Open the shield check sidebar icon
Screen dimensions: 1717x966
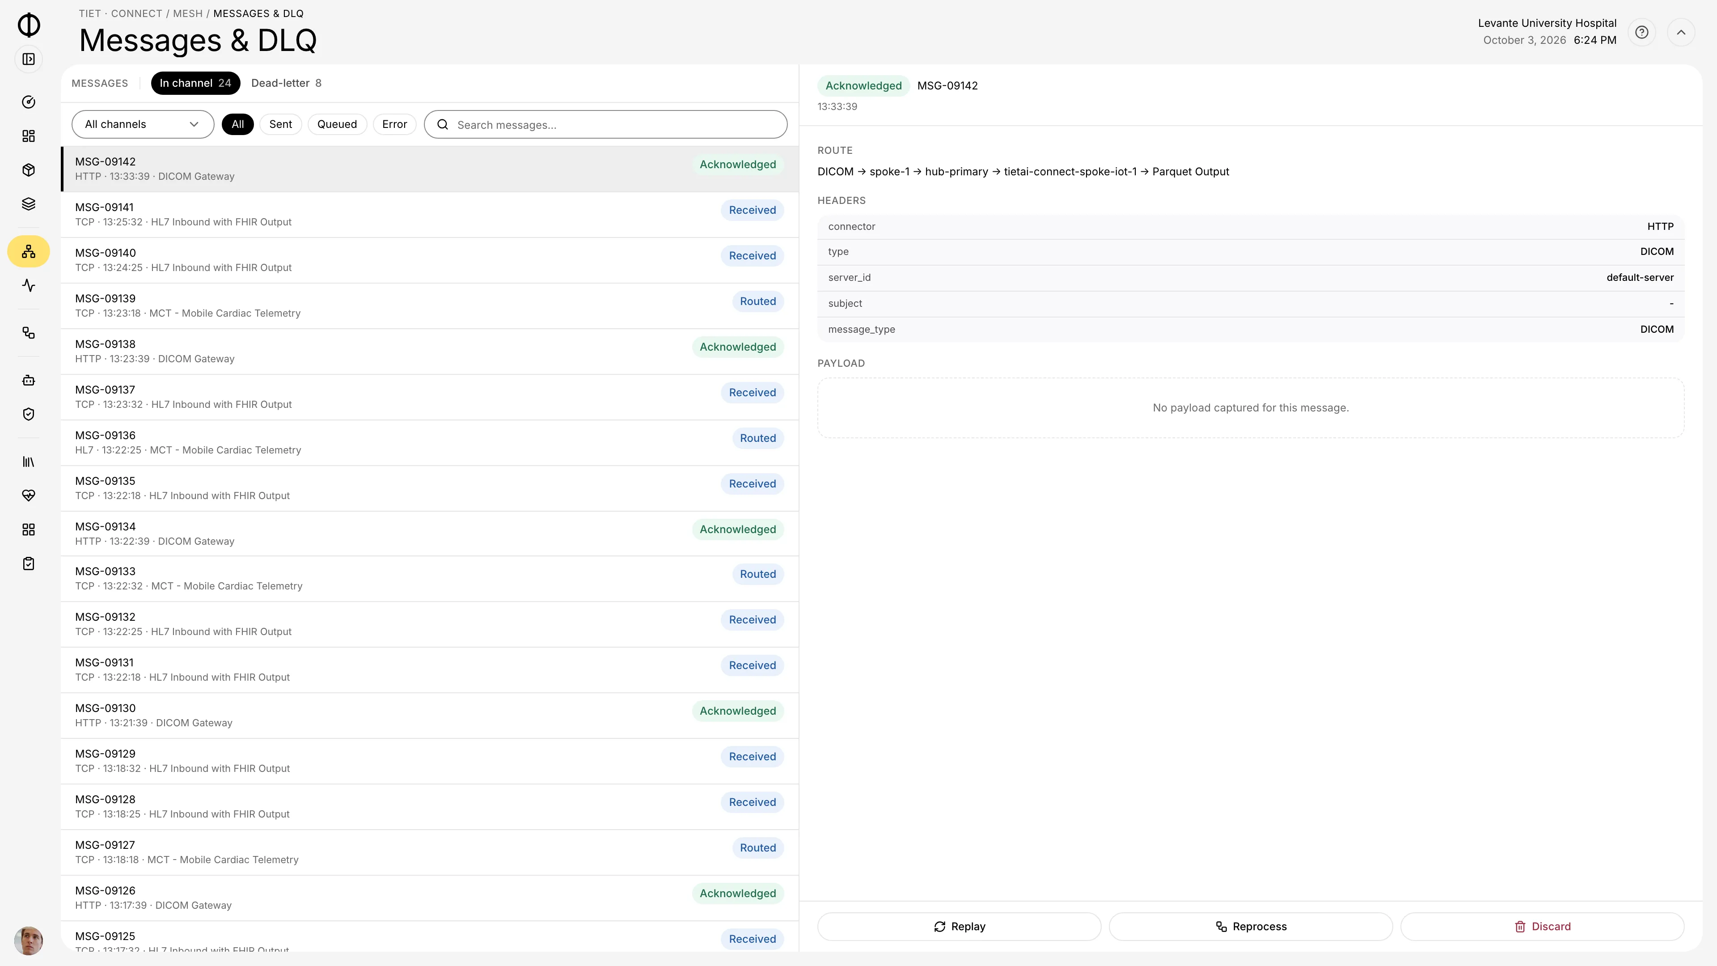point(29,414)
